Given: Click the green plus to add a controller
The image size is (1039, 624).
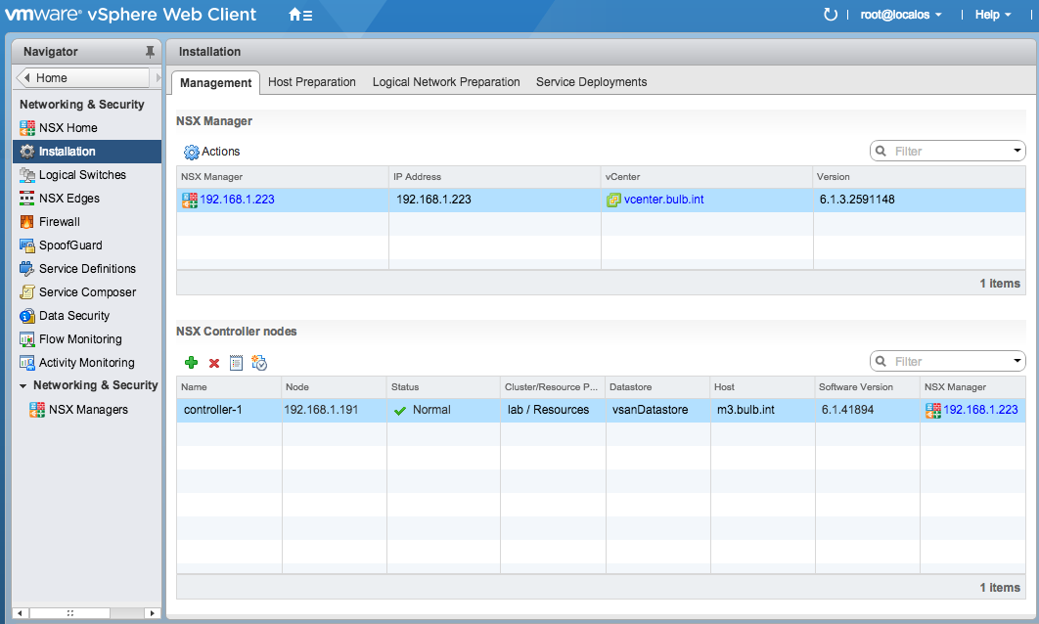Looking at the screenshot, I should point(191,362).
